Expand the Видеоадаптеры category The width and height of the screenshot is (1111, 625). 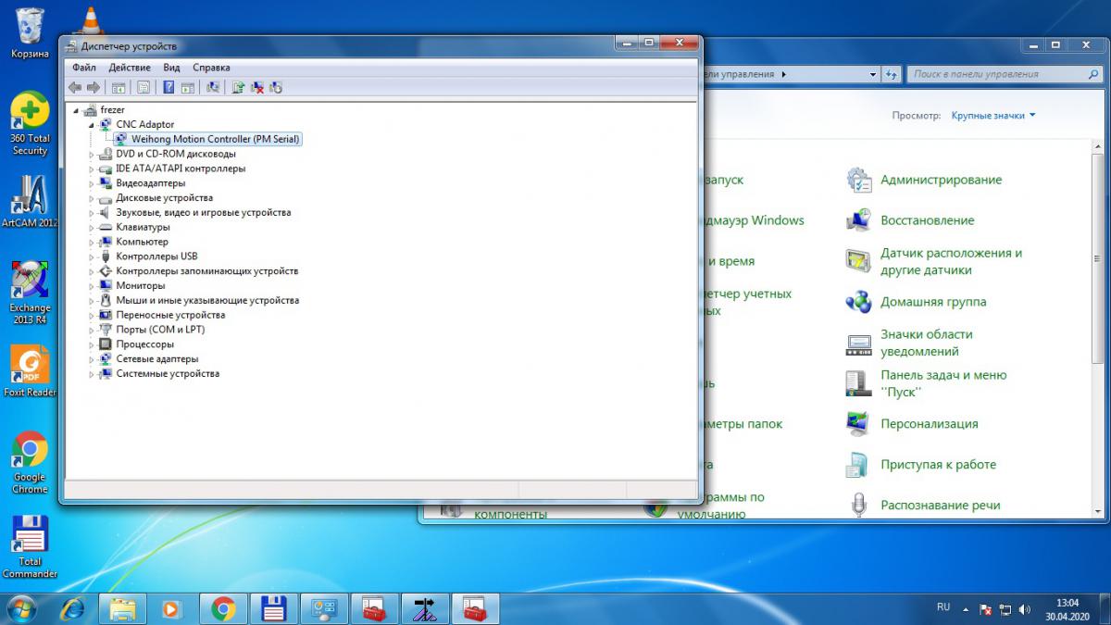[92, 183]
